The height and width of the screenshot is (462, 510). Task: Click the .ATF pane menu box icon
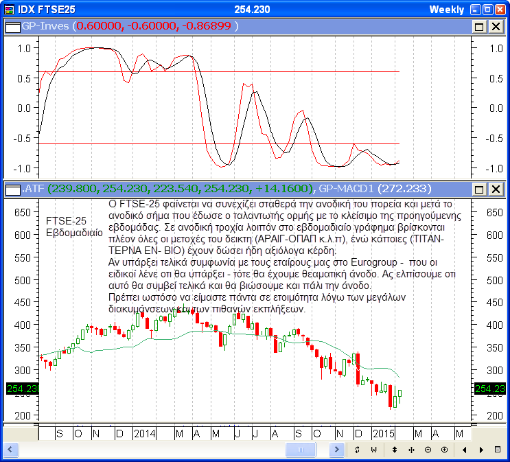click(13, 189)
